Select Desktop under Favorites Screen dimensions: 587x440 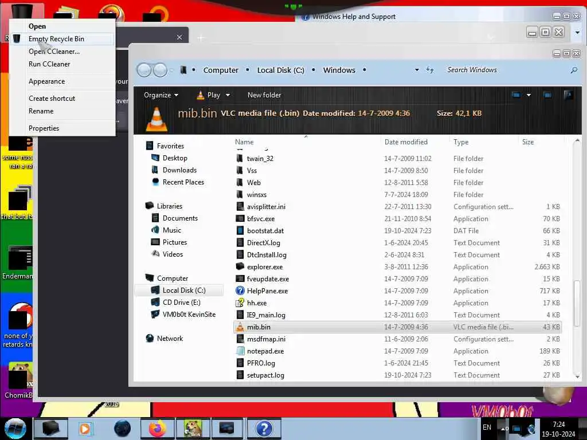[x=175, y=158]
